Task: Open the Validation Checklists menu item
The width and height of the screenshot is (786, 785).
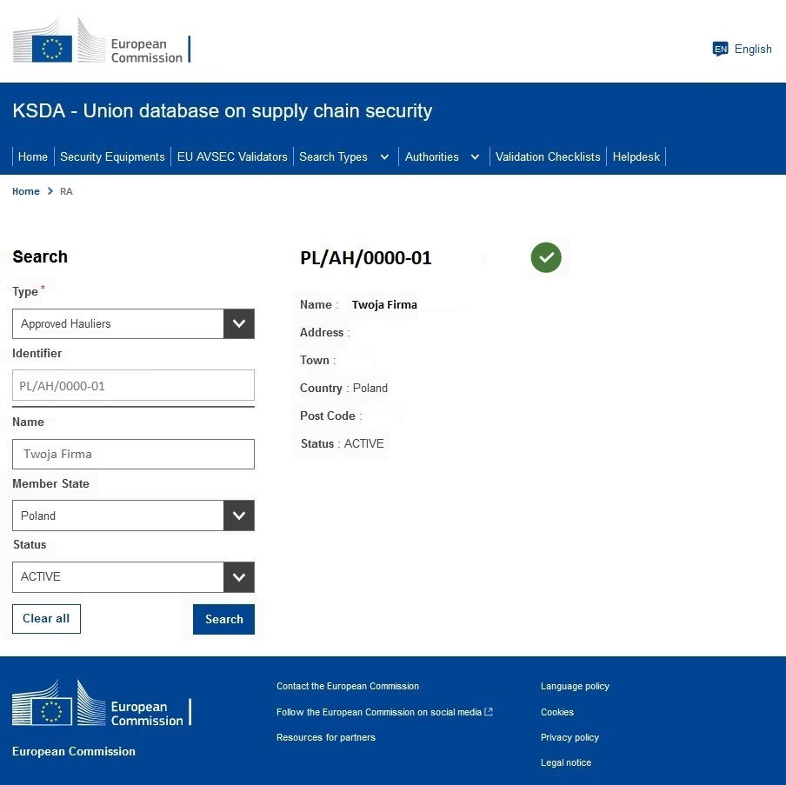Action: pyautogui.click(x=548, y=157)
